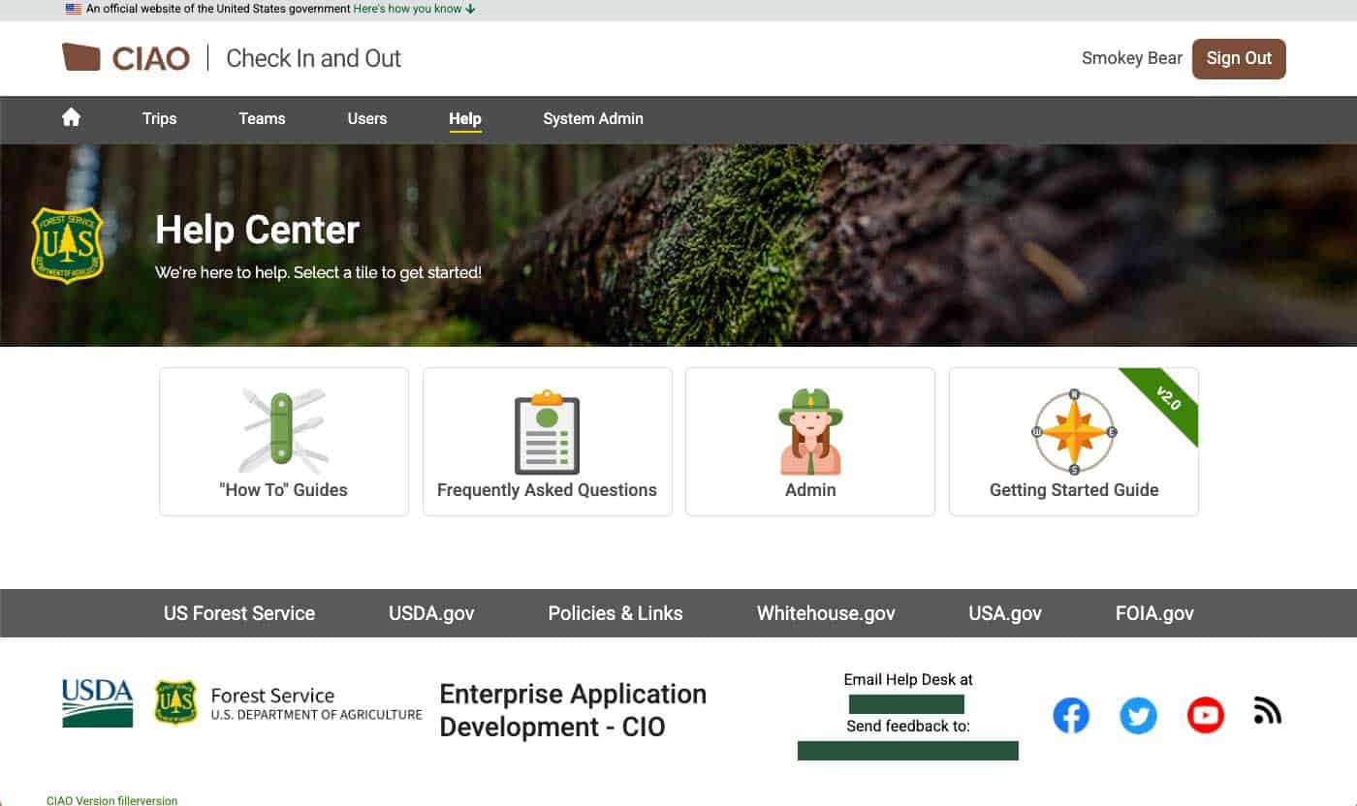Click the home icon in navigation bar
Viewport: 1357px width, 806px height.
71,118
